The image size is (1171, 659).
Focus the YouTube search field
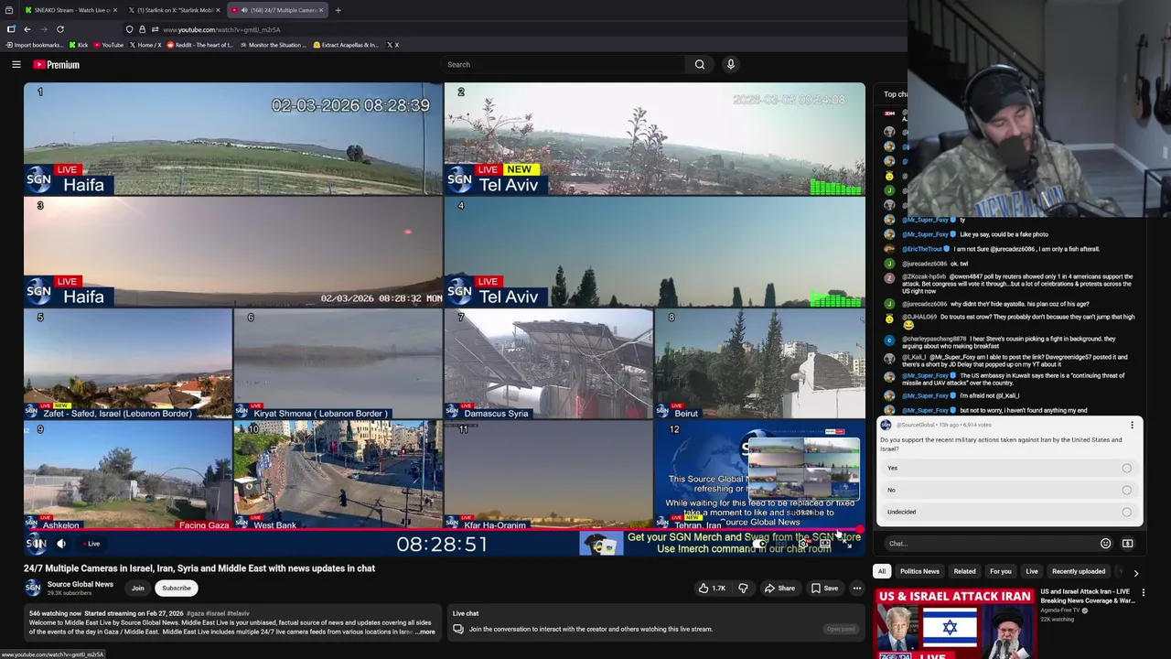tap(563, 64)
